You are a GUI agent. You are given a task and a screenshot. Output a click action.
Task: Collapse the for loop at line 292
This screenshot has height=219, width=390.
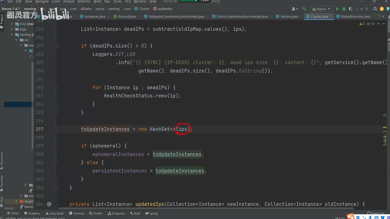point(56,88)
